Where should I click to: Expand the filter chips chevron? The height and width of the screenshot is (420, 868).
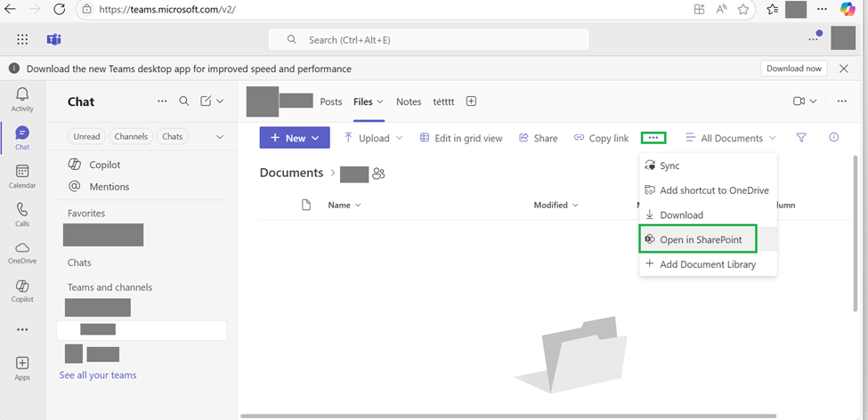tap(220, 137)
